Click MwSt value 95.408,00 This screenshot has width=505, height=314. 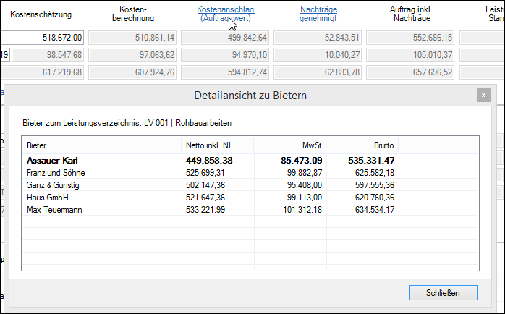point(305,185)
